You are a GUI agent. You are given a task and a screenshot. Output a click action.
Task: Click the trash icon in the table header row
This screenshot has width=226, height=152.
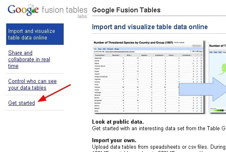pos(201,55)
